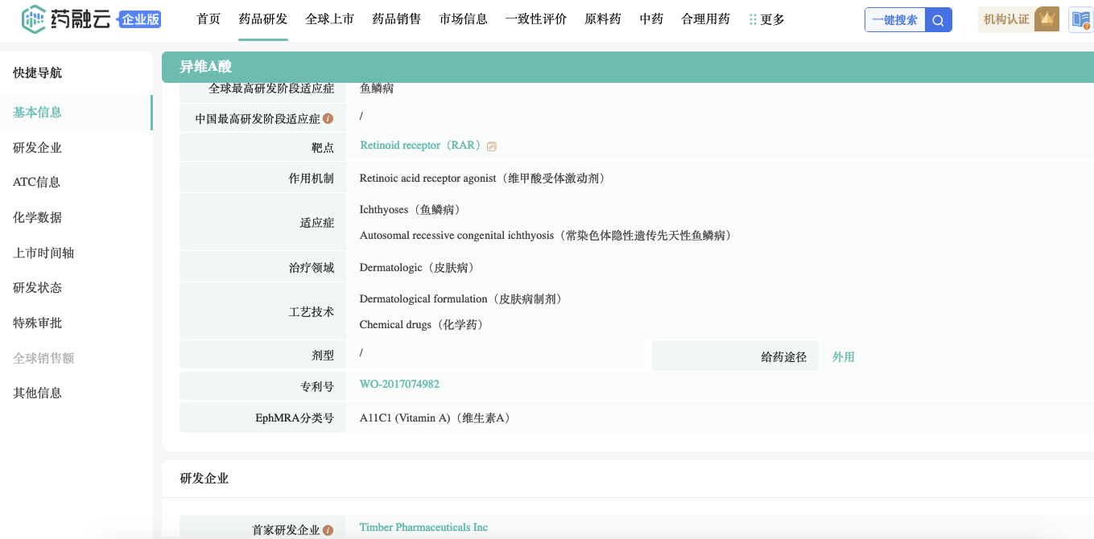This screenshot has width=1094, height=539.
Task: Open the Retinoid receptor (RAR) target link
Action: coord(420,146)
